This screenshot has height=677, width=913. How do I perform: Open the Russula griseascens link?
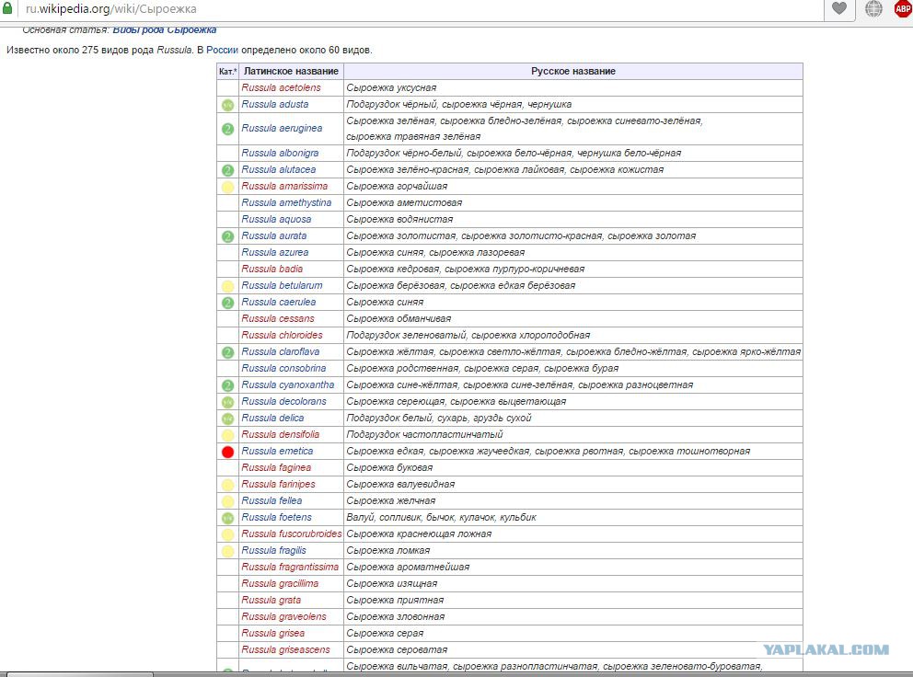coord(286,649)
